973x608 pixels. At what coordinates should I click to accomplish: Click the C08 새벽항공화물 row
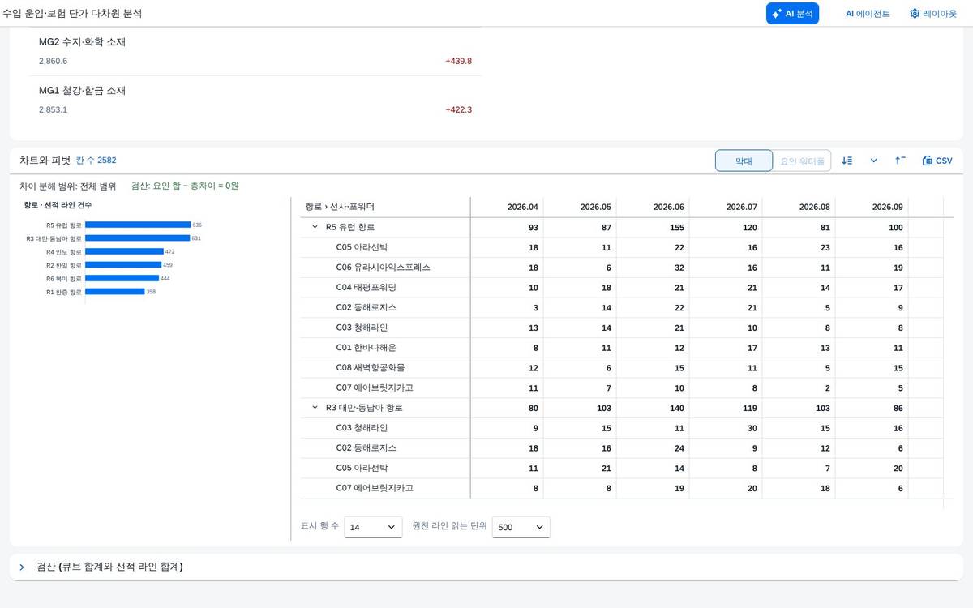[621, 368]
